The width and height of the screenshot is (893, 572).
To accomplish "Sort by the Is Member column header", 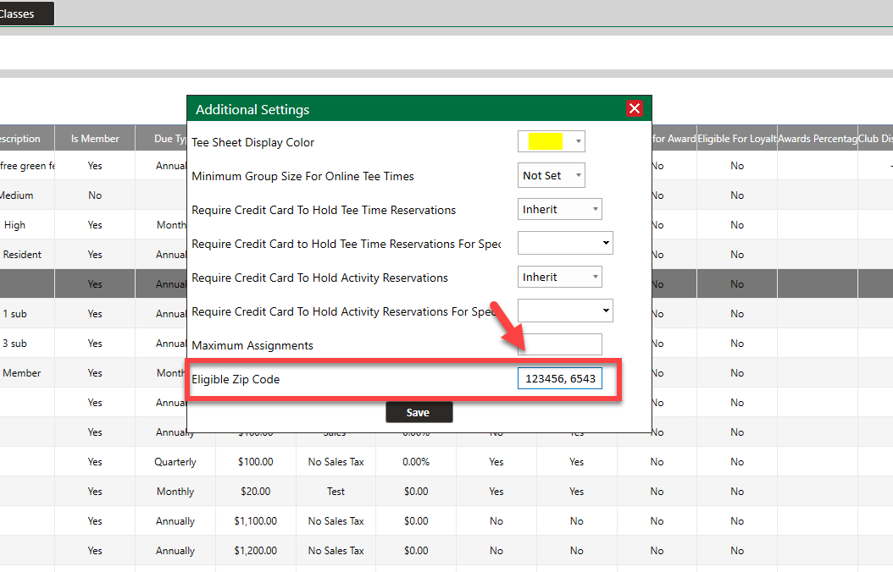I will click(x=95, y=139).
